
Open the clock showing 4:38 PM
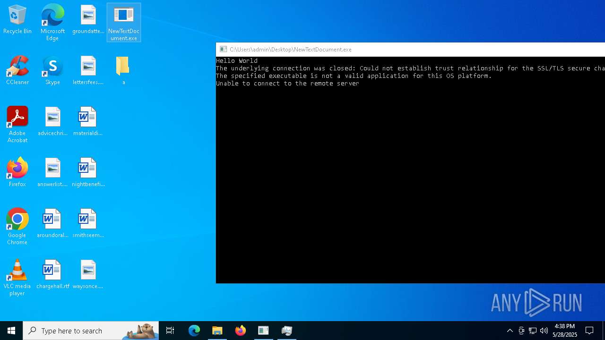[x=565, y=331]
